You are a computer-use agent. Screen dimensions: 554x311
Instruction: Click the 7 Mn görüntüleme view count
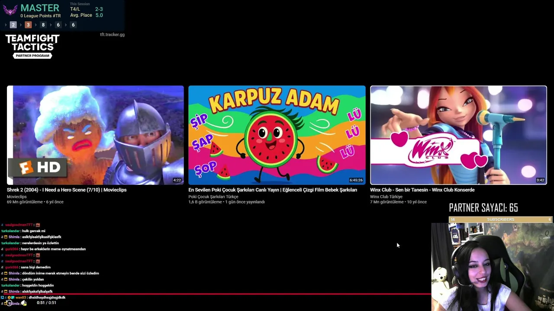tap(387, 202)
